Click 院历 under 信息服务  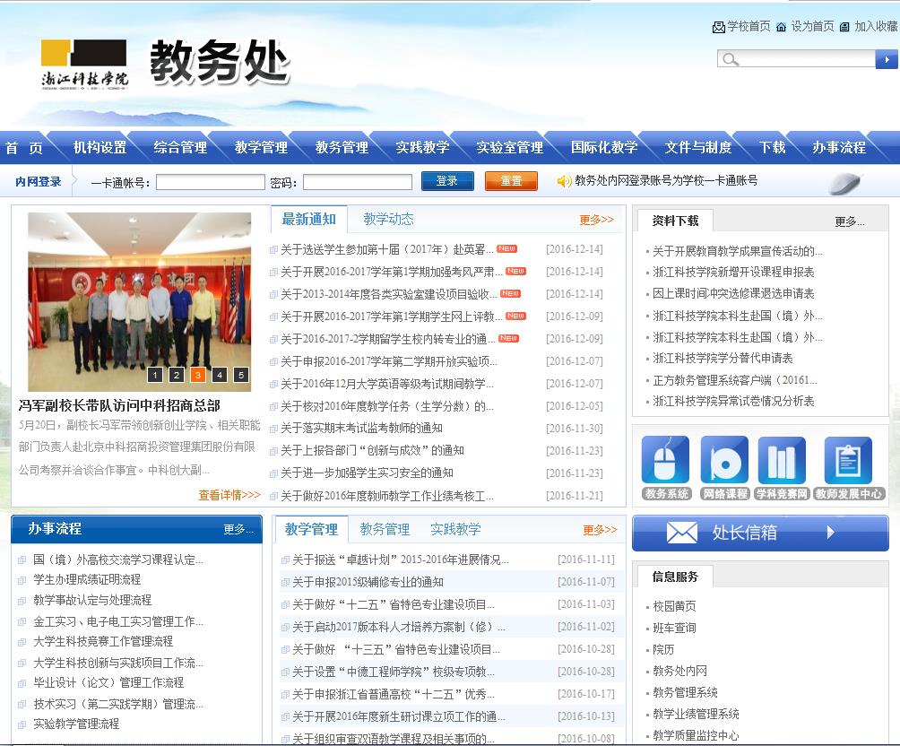point(663,649)
